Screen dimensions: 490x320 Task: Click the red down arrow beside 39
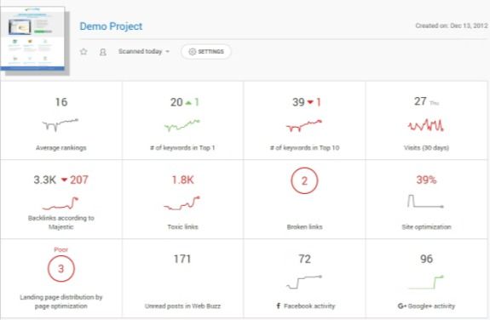point(310,102)
